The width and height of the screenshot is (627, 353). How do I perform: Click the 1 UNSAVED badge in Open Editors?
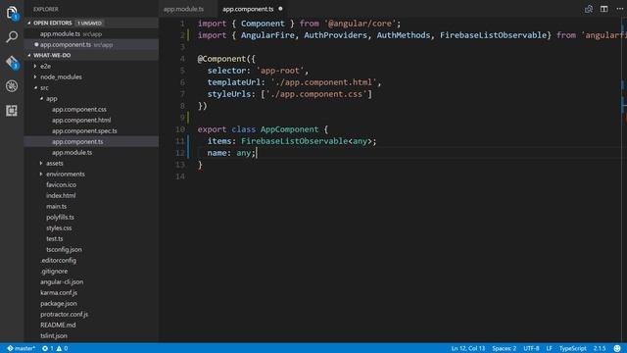click(89, 24)
